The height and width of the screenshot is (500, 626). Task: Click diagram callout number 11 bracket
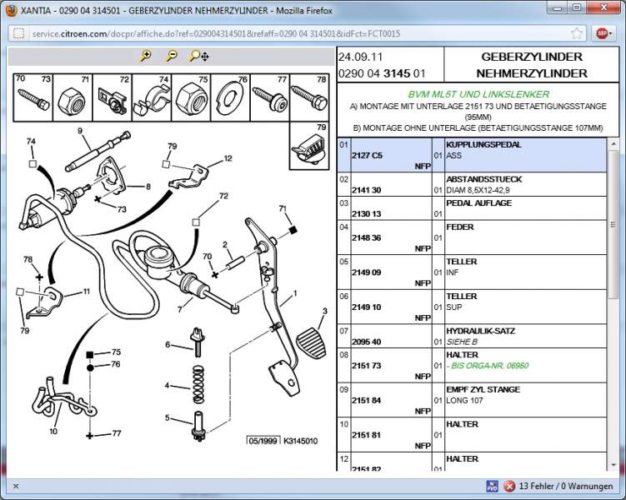(86, 292)
